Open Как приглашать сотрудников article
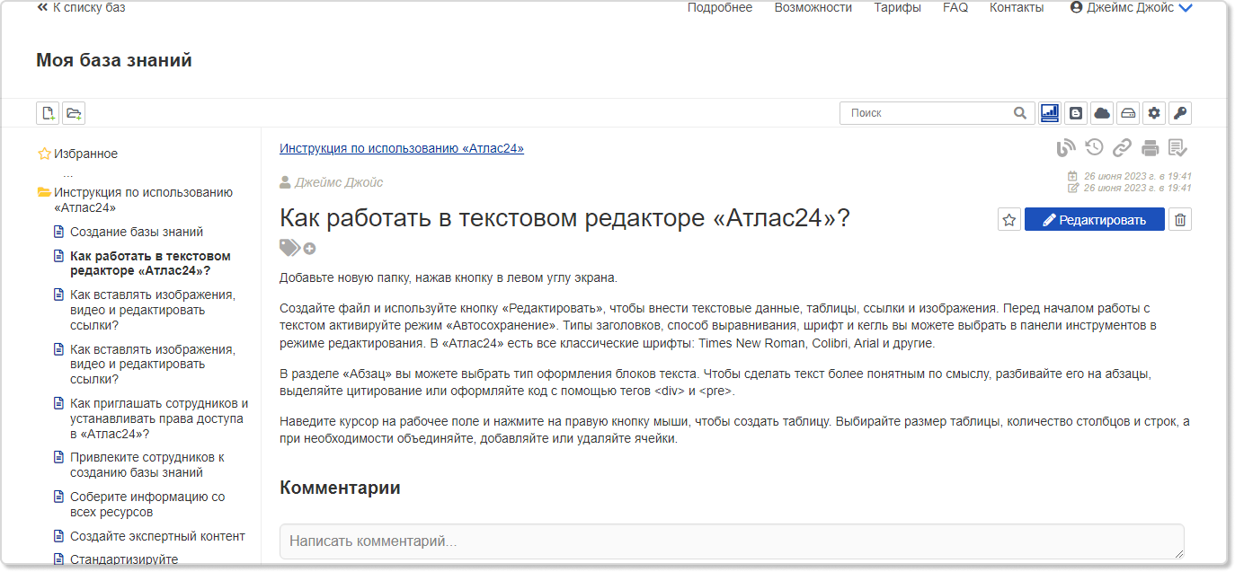The width and height of the screenshot is (1235, 572). point(159,418)
